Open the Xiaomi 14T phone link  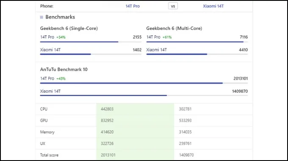click(x=213, y=6)
